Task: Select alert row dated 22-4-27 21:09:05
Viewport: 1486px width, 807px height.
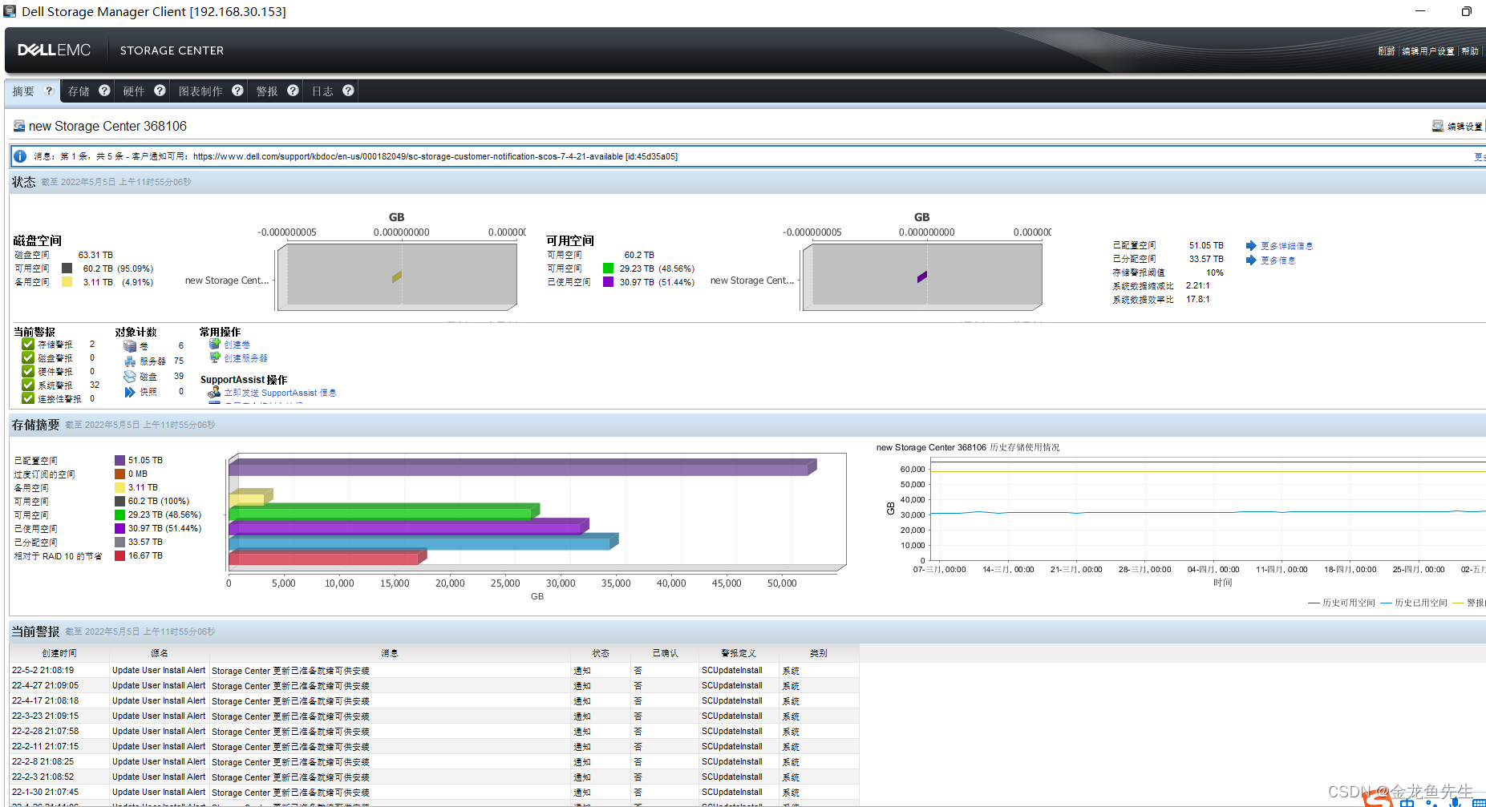Action: [x=434, y=686]
